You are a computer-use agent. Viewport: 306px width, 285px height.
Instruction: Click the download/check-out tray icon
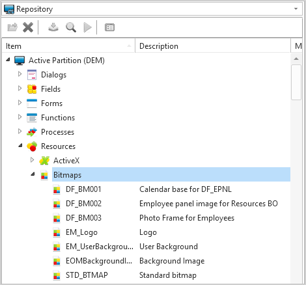(x=53, y=27)
